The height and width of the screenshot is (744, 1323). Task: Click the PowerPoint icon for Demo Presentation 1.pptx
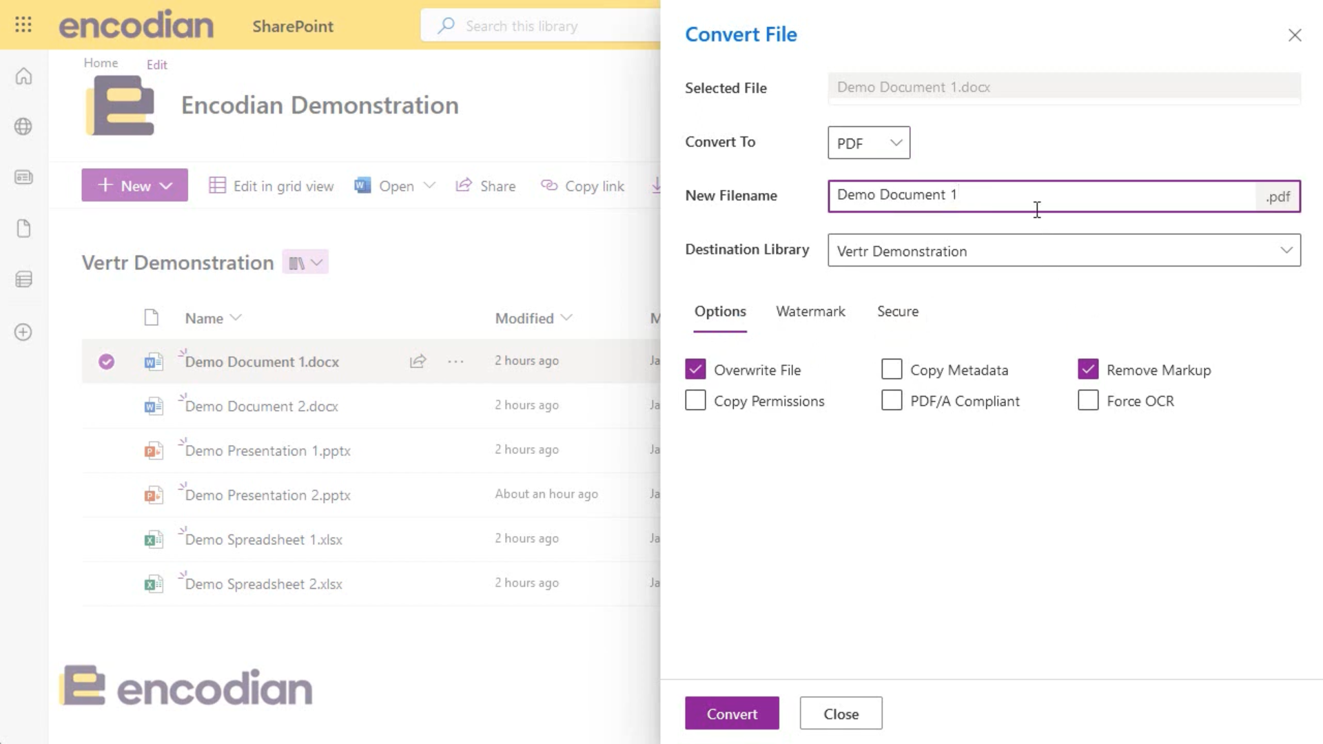click(x=153, y=451)
